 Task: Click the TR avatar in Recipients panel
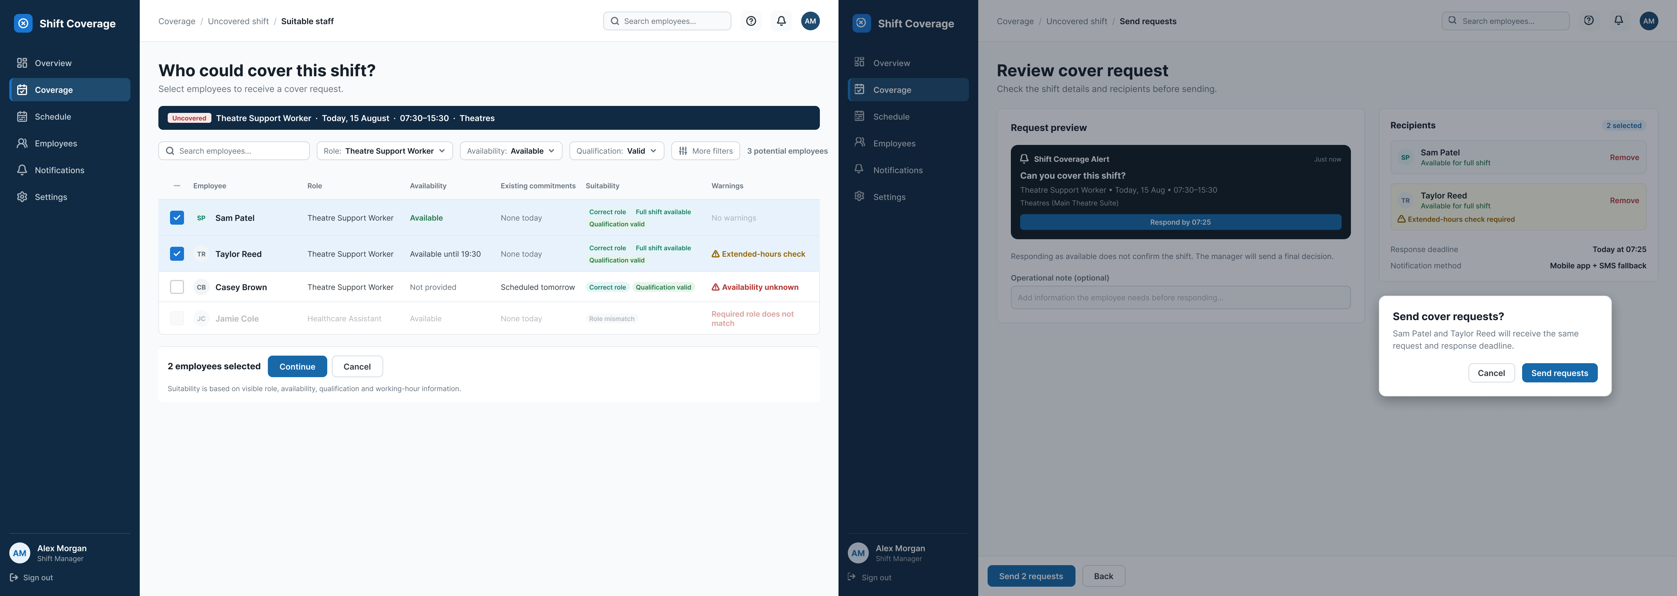(1406, 201)
